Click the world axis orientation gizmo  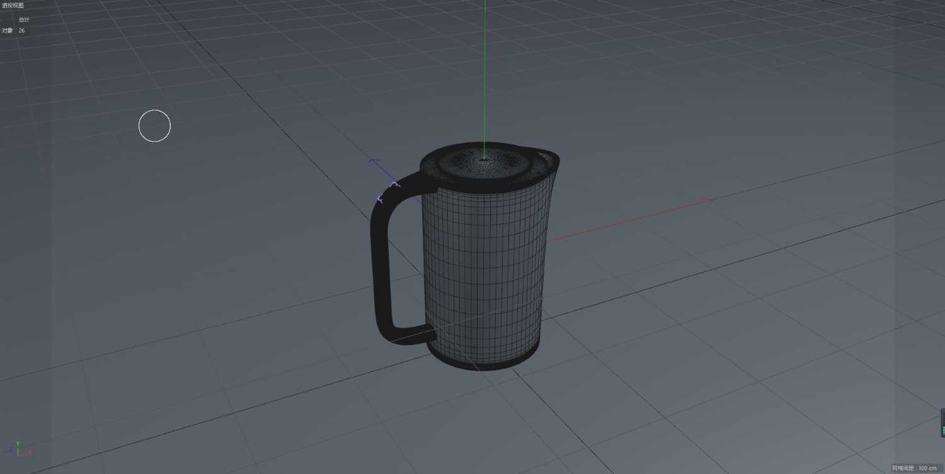(x=19, y=449)
